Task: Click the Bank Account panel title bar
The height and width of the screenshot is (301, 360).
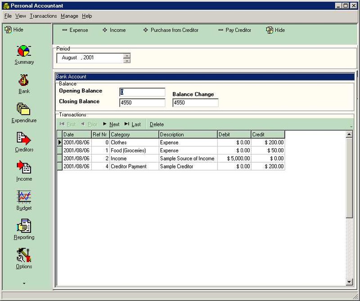Action: click(205, 76)
